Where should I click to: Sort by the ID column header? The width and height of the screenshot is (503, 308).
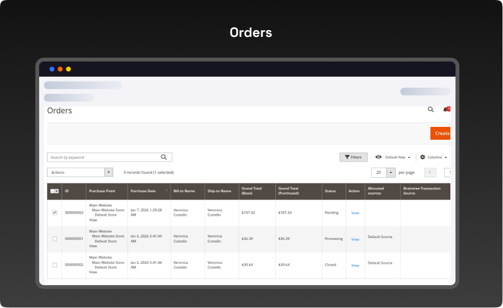67,191
